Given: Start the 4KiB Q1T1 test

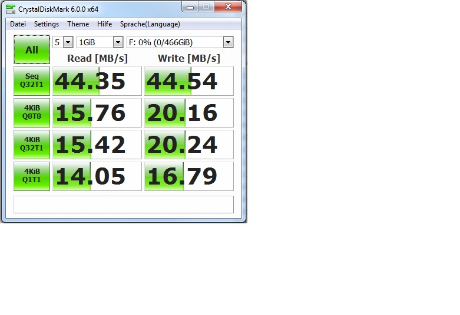Looking at the screenshot, I should click(32, 176).
